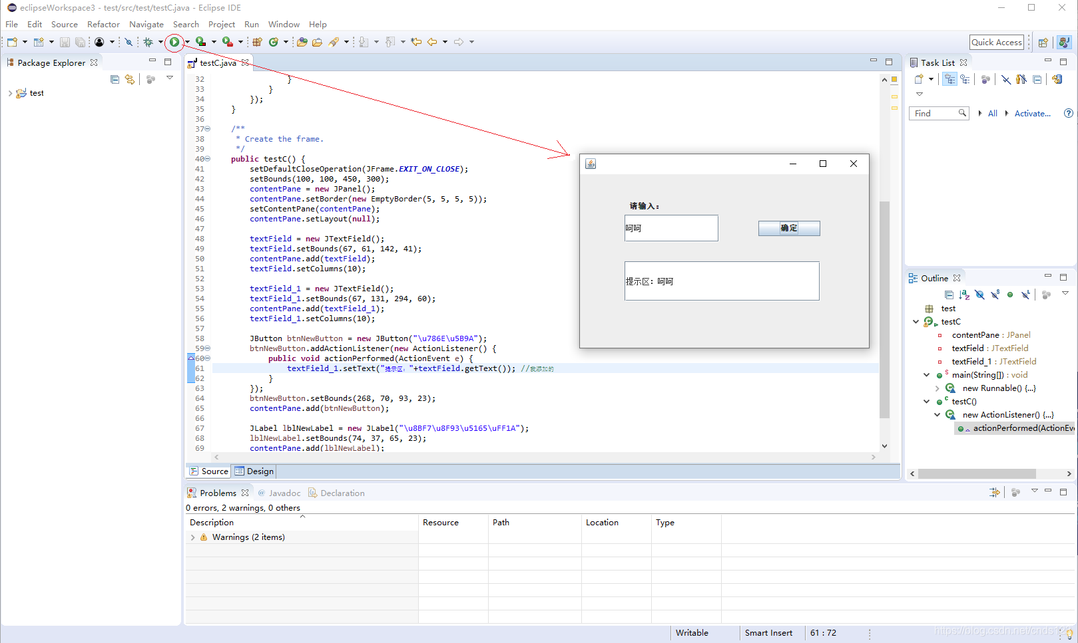Toggle Hide Fields in the Outline view
This screenshot has width=1078, height=643.
tap(979, 295)
